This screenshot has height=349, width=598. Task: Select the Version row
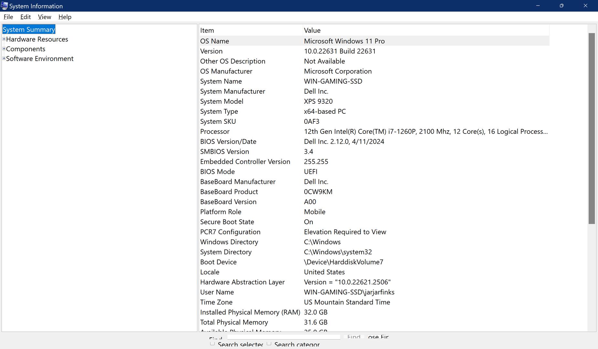pos(374,51)
